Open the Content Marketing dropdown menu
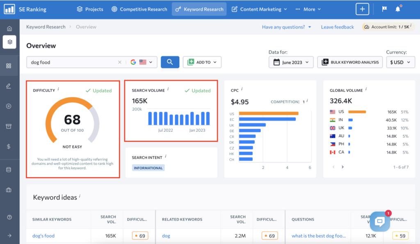 click(x=259, y=9)
